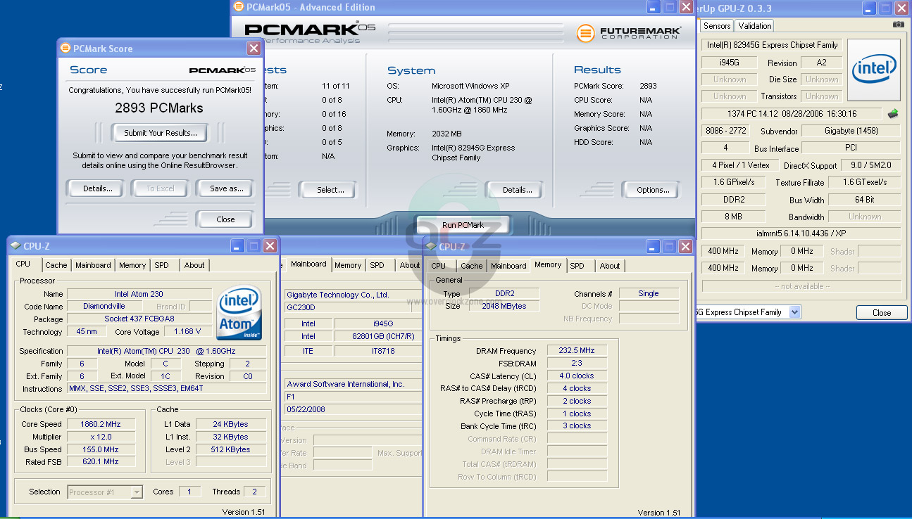Click the 2893 PCMarks score text
The height and width of the screenshot is (519, 912).
pos(159,108)
